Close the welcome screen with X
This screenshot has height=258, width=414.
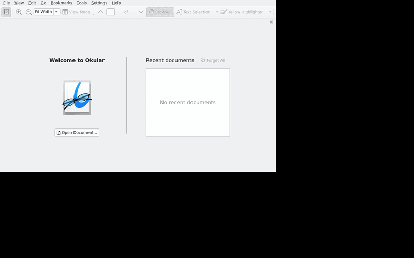[271, 22]
